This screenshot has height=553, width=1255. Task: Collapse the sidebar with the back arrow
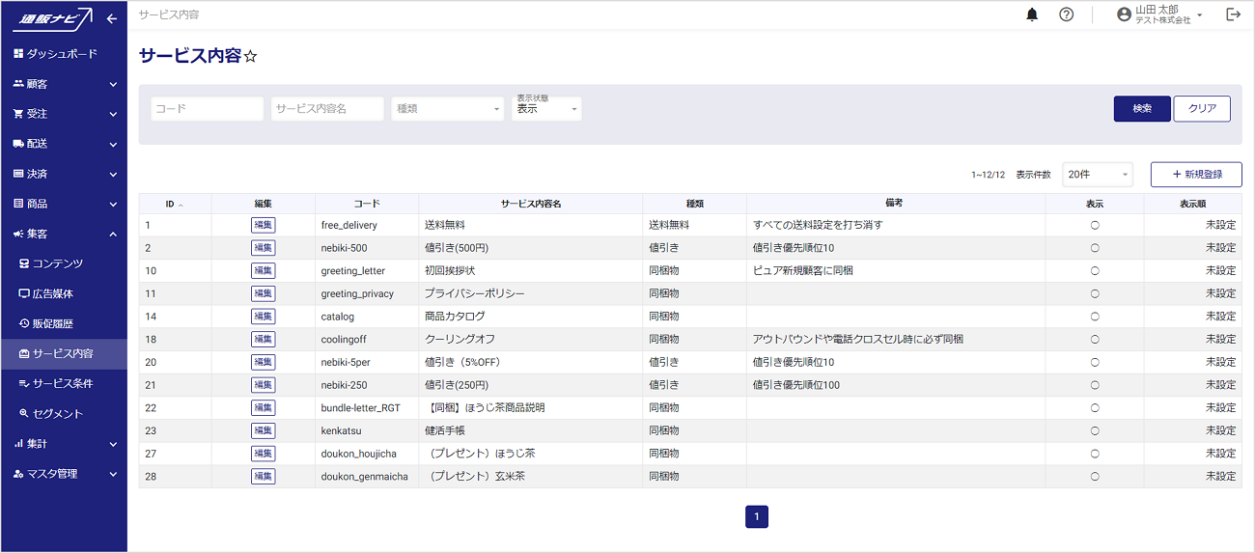(x=112, y=18)
